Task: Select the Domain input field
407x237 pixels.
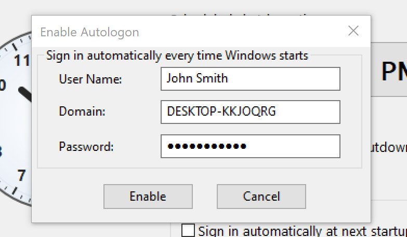Action: pyautogui.click(x=251, y=112)
